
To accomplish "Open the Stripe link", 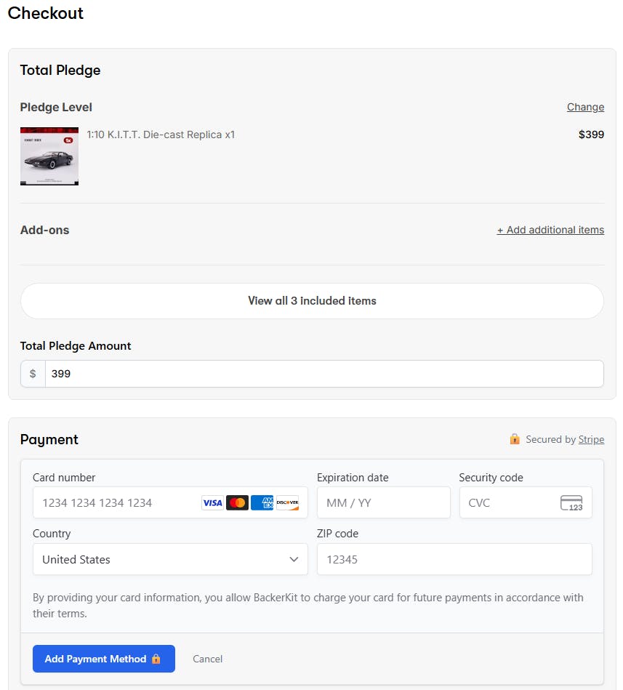I will (591, 439).
